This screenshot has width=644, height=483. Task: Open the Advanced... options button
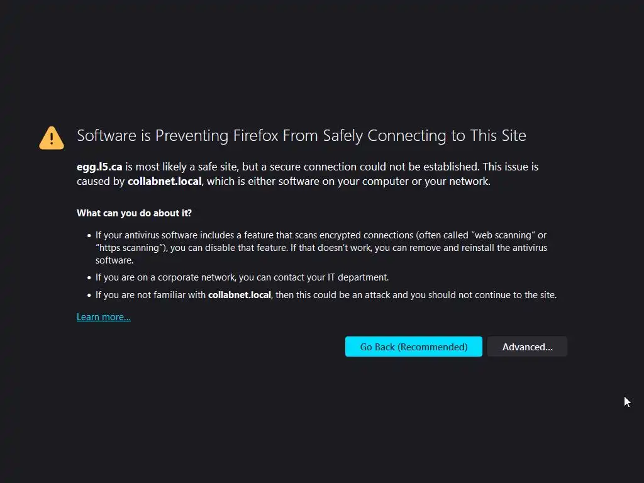coord(527,347)
